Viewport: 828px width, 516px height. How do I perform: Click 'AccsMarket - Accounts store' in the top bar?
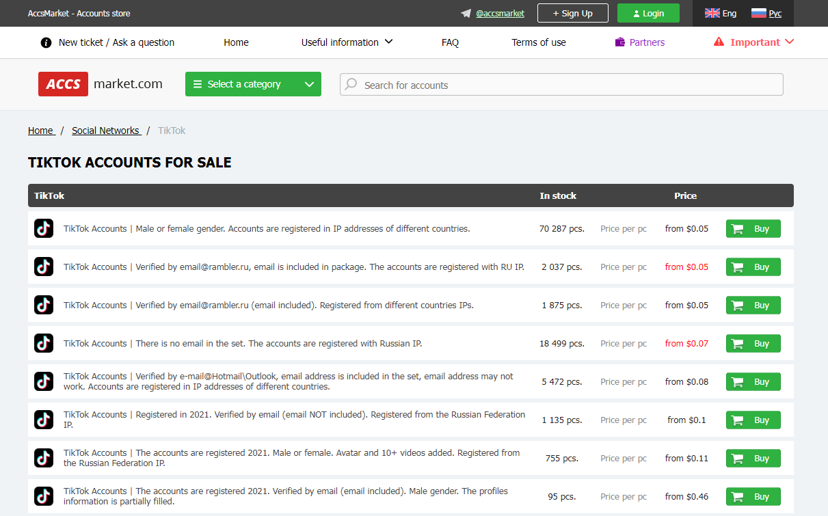[79, 13]
